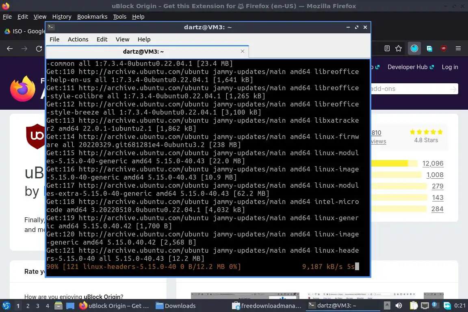The height and width of the screenshot is (312, 468).
Task: Reload the page in Firefox
Action: click(x=39, y=48)
